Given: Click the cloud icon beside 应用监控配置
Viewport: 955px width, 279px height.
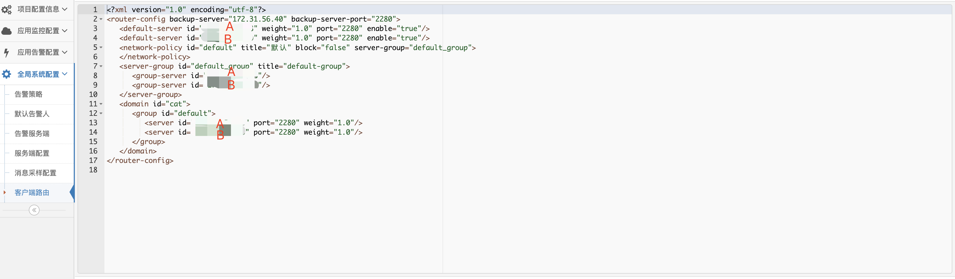Looking at the screenshot, I should click(x=6, y=31).
